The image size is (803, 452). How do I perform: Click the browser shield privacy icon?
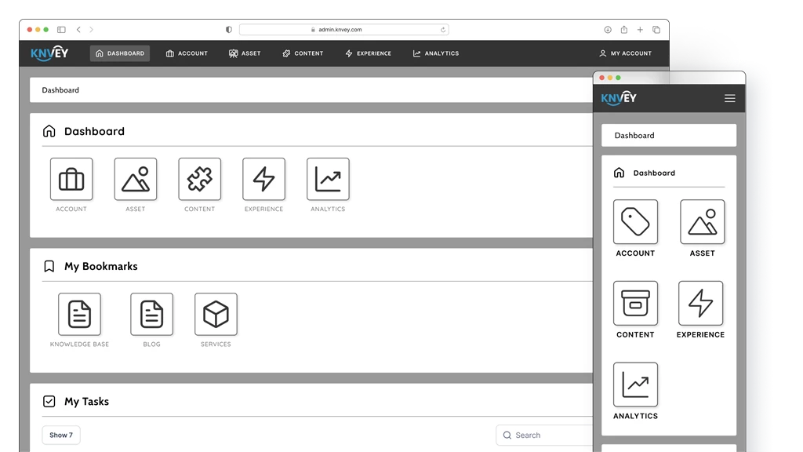pos(227,29)
